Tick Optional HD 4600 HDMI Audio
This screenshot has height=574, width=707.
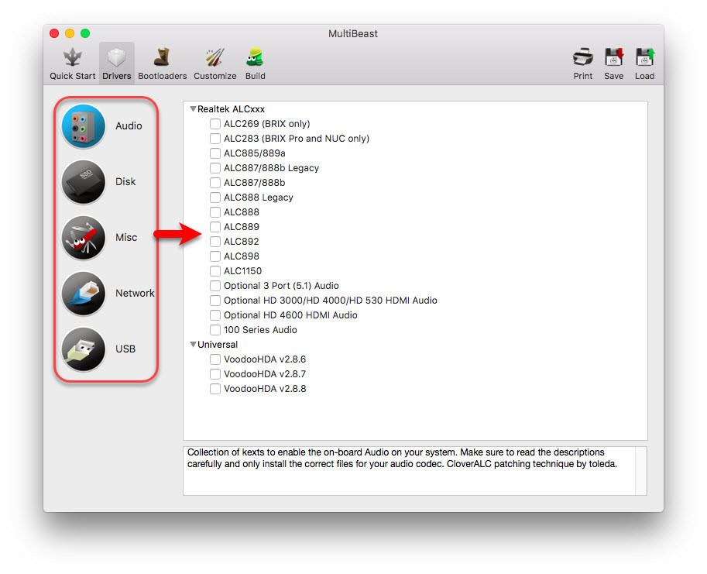(215, 315)
